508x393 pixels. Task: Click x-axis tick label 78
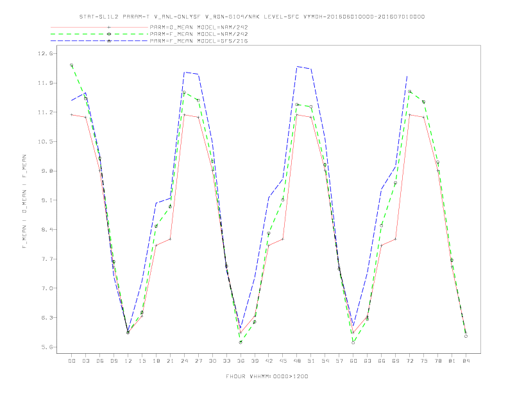pos(438,361)
